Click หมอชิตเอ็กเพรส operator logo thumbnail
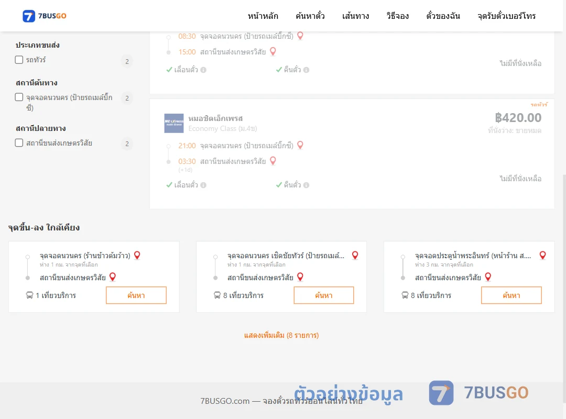 pyautogui.click(x=174, y=124)
